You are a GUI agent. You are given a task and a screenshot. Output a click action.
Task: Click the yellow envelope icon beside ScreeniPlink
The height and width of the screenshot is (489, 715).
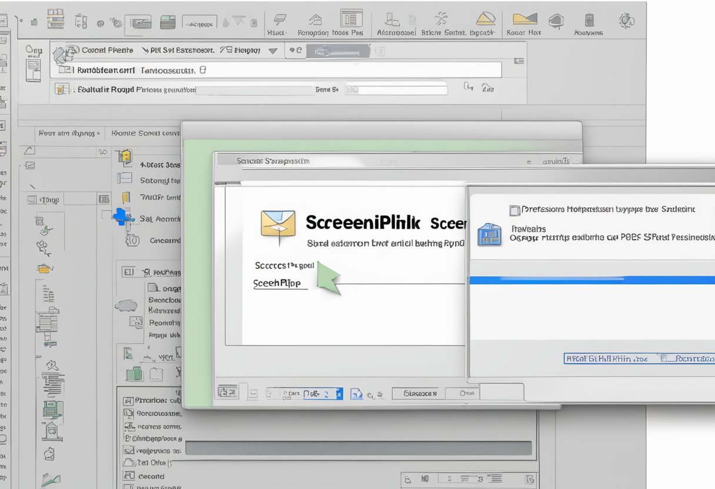[x=278, y=224]
